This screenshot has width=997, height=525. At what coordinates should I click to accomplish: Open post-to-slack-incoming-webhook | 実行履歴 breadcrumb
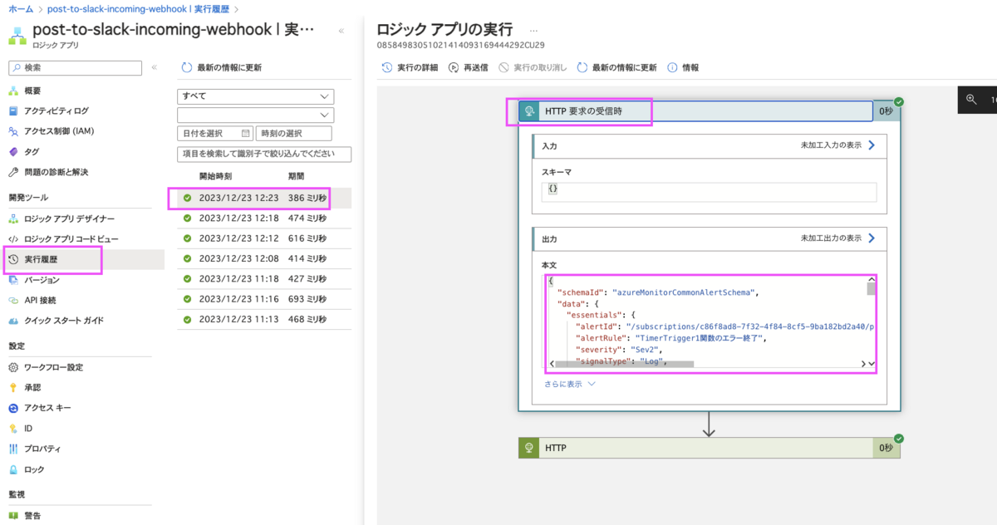point(140,8)
